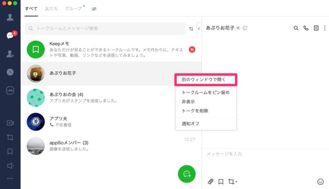Click the Add Friend sidebar icon
Image resolution: width=329 pixels, height=189 pixels.
[10, 54]
